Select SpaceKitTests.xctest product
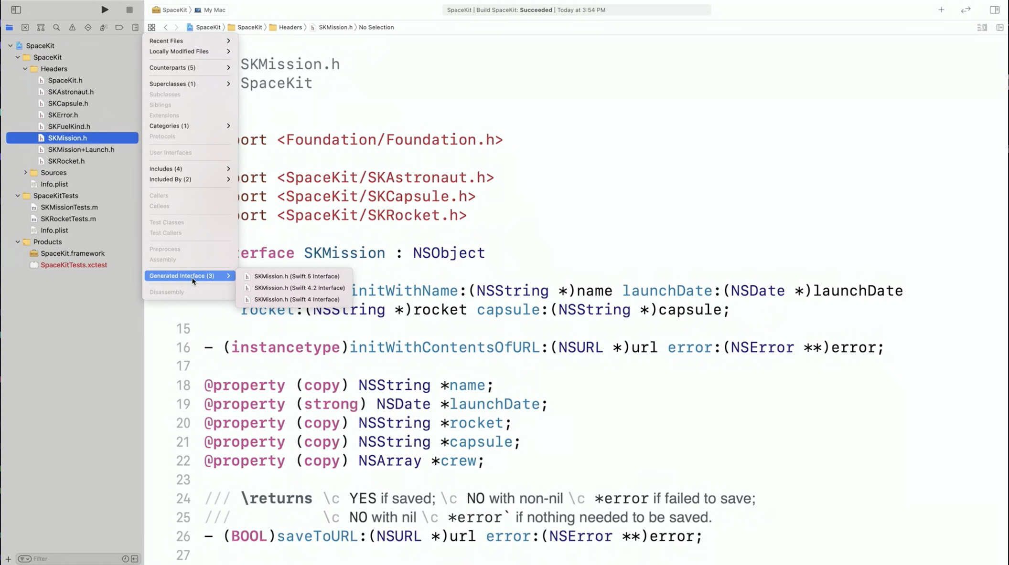 74,265
